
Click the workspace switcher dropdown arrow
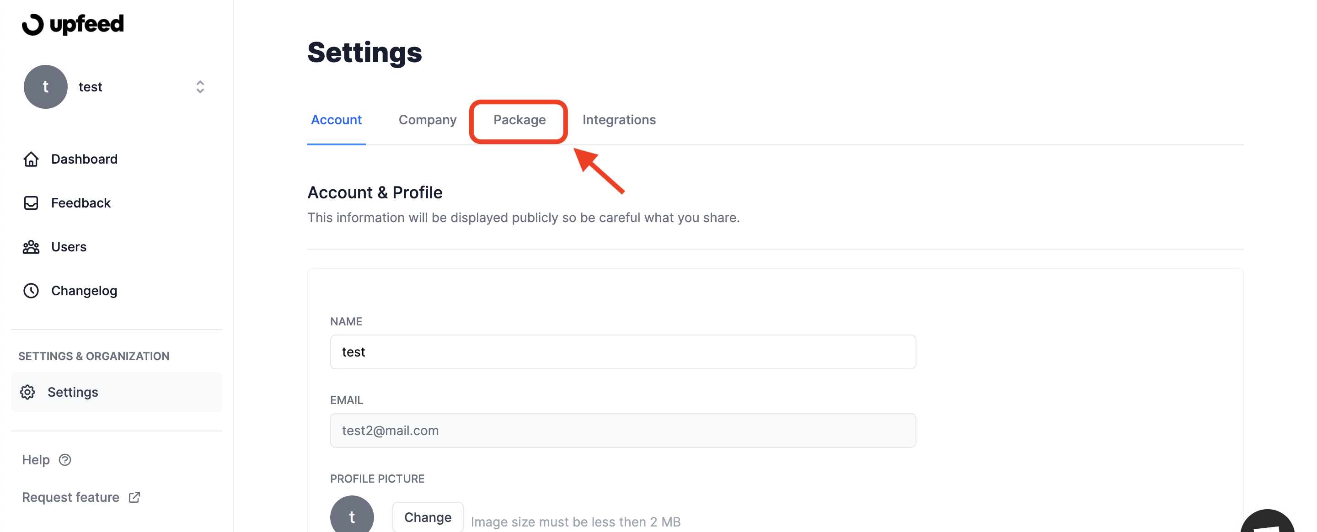(x=199, y=85)
